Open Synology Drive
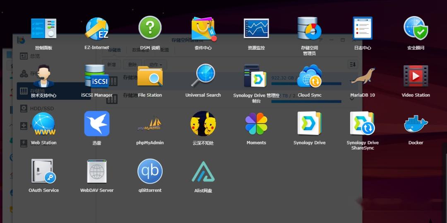The image size is (447, 223). (x=310, y=124)
